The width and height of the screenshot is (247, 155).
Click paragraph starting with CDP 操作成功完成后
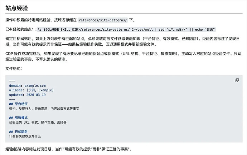tap(124, 56)
